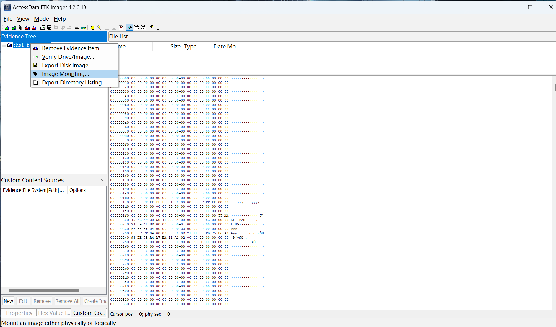Close the Custom Content Sources panel
Viewport: 556px width, 327px height.
point(102,180)
